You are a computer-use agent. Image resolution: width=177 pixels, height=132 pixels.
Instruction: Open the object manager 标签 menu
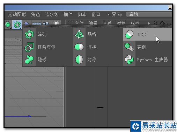(135, 23)
